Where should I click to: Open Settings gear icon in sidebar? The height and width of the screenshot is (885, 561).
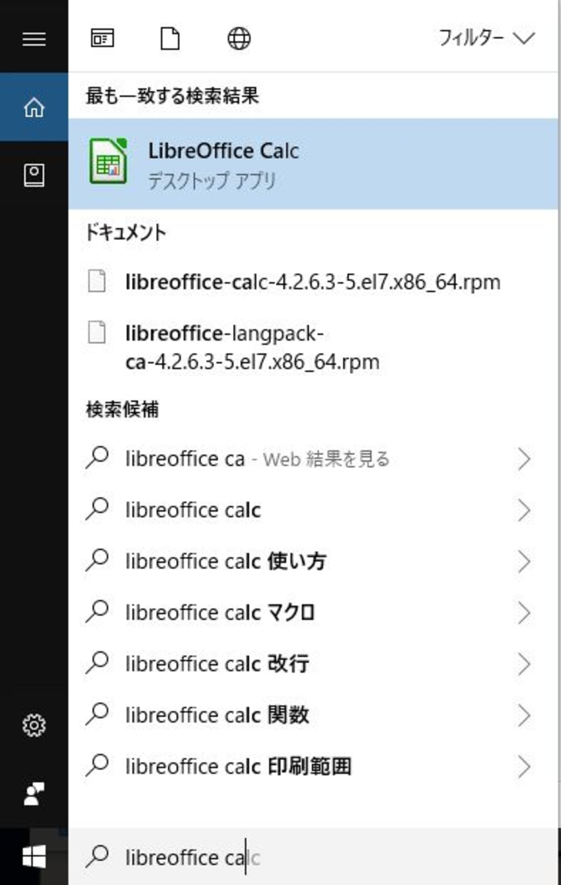(34, 725)
